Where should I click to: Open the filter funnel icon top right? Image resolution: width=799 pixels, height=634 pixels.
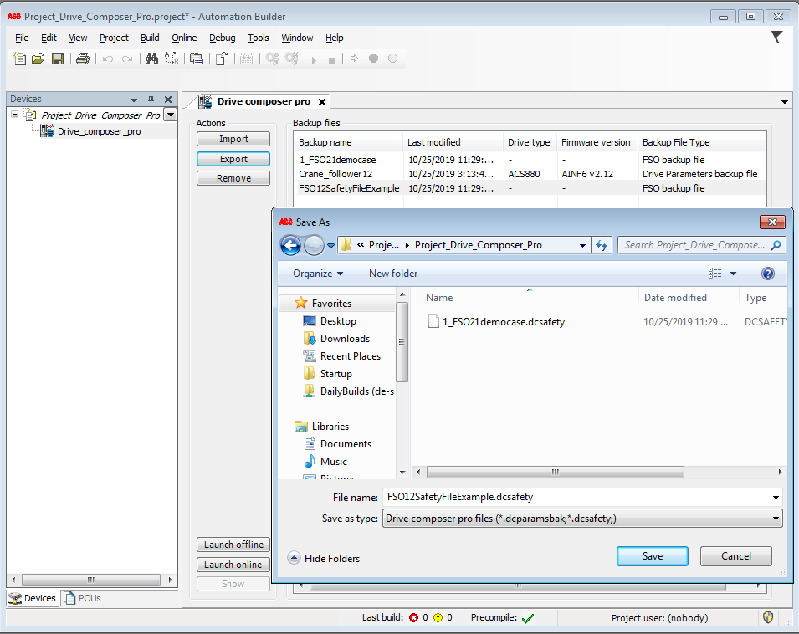tap(776, 37)
